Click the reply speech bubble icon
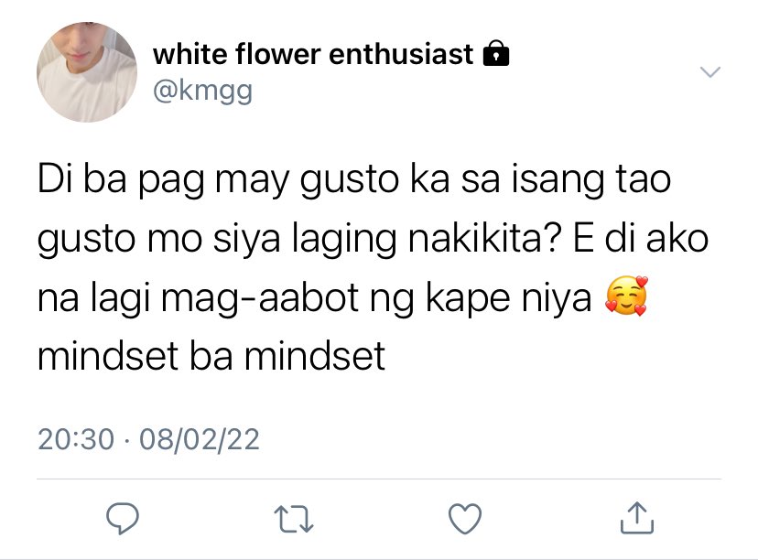The width and height of the screenshot is (758, 560). tap(123, 519)
